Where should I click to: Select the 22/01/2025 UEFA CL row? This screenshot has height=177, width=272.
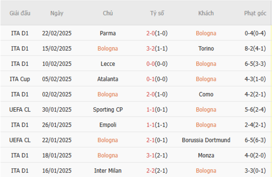point(136,140)
